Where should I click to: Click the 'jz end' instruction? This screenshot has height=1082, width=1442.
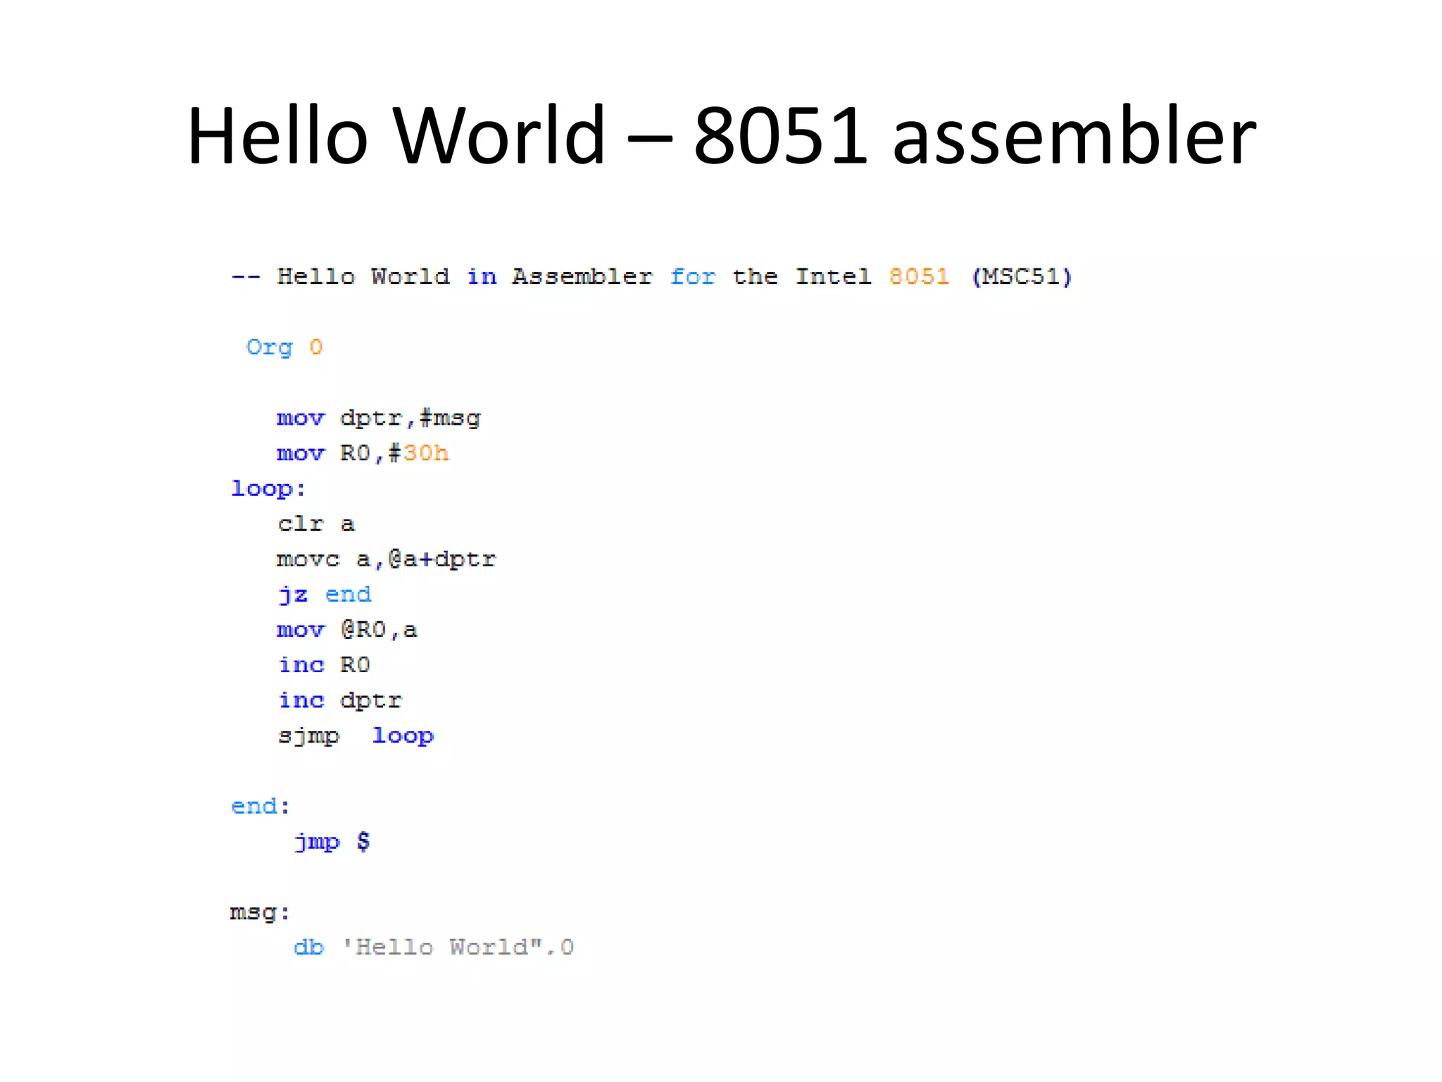click(x=325, y=595)
